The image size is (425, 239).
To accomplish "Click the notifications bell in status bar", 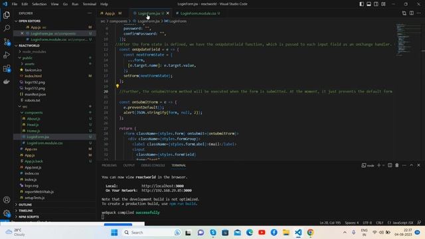I will pos(419,222).
